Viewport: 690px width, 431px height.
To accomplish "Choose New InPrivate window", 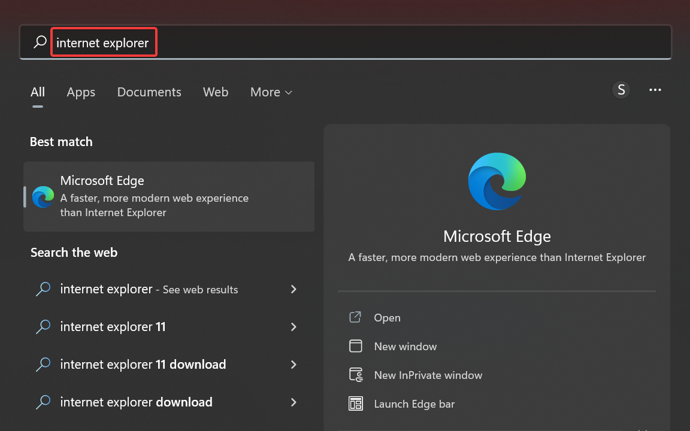I will click(x=428, y=375).
